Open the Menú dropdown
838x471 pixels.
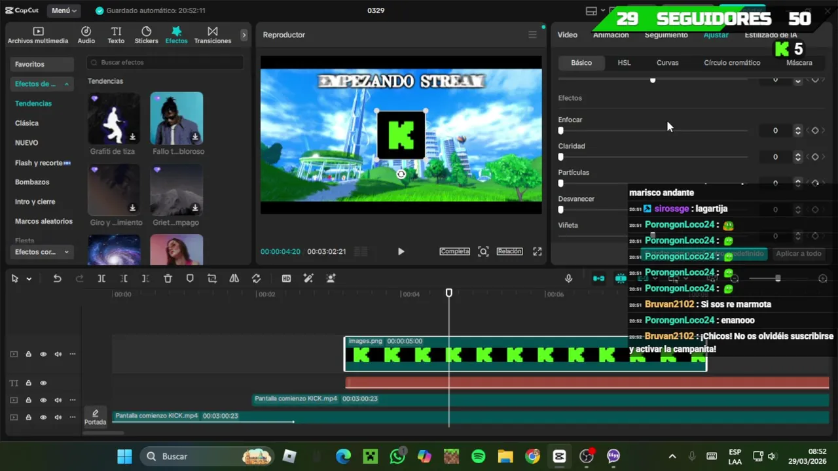(64, 10)
